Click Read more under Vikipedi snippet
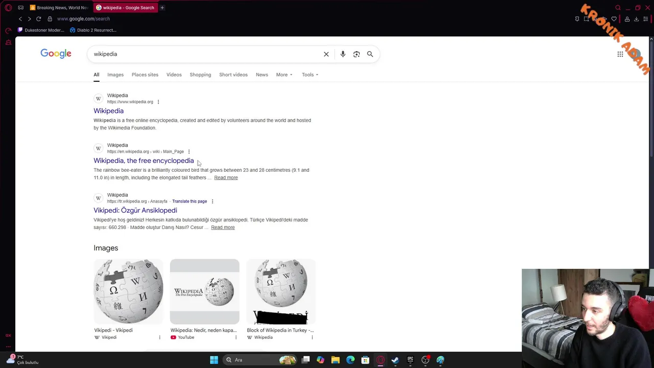Image resolution: width=654 pixels, height=368 pixels. 223,227
